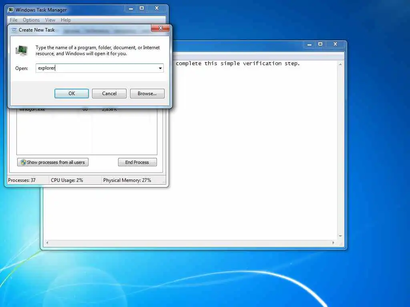This screenshot has width=410, height=307.
Task: Click the Task Manager title bar icon
Action: (x=11, y=10)
